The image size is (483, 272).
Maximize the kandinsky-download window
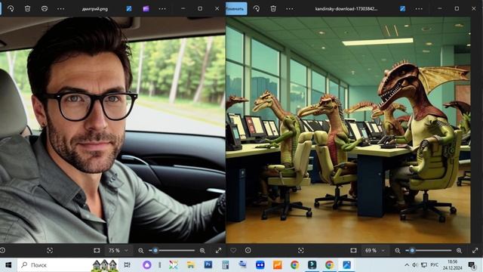click(x=457, y=8)
